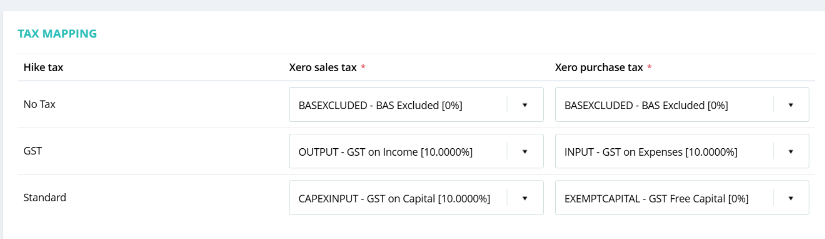Open the Standard purchase tax dropdown arrow
Viewport: 825px width, 239px height.
point(790,198)
